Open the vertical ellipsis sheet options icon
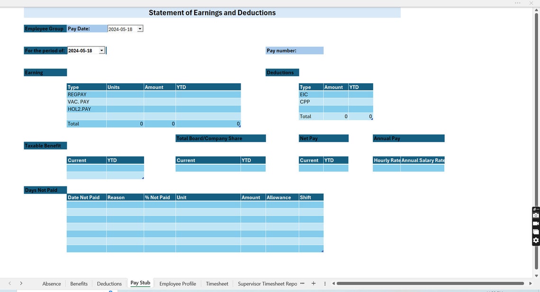This screenshot has width=540, height=292. coord(324,283)
